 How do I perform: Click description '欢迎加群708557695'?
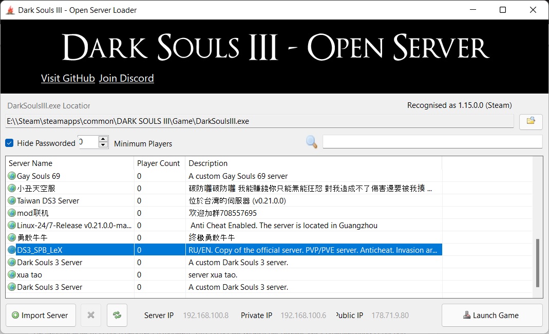223,213
